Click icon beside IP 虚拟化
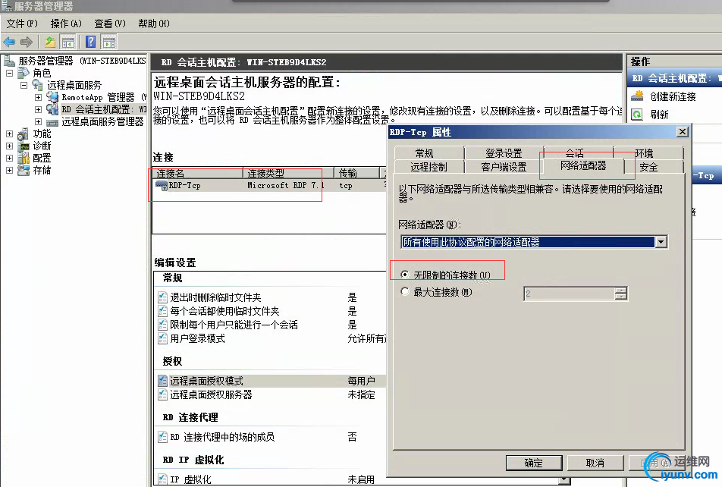 tap(162, 479)
